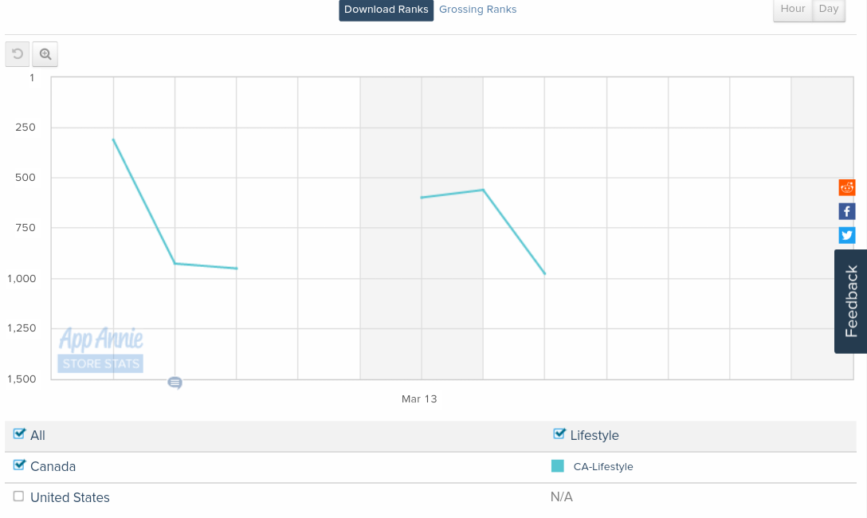This screenshot has height=518, width=867.
Task: Switch to the Grossing Ranks tab
Action: click(478, 10)
